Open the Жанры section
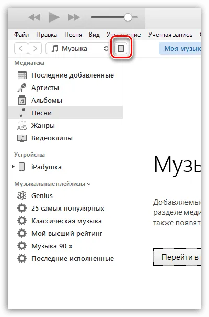This screenshot has width=209, height=317. point(43,126)
